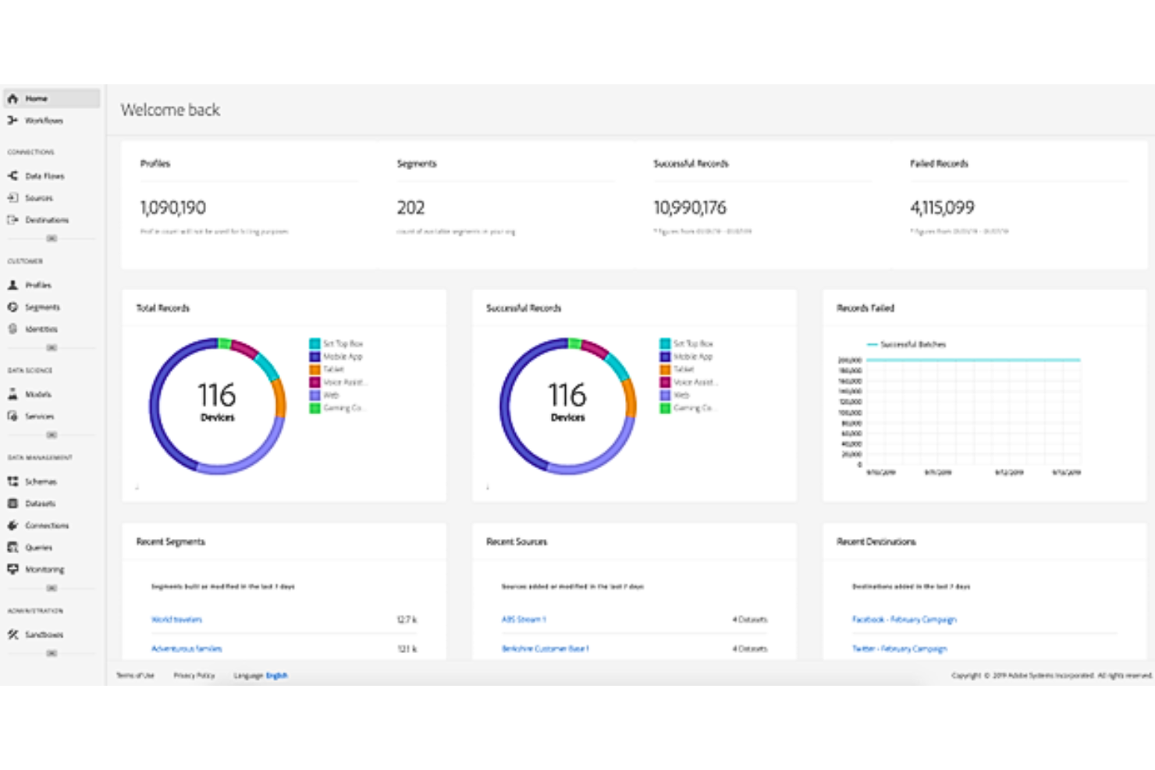Open Adventurous families segment link

(x=187, y=648)
